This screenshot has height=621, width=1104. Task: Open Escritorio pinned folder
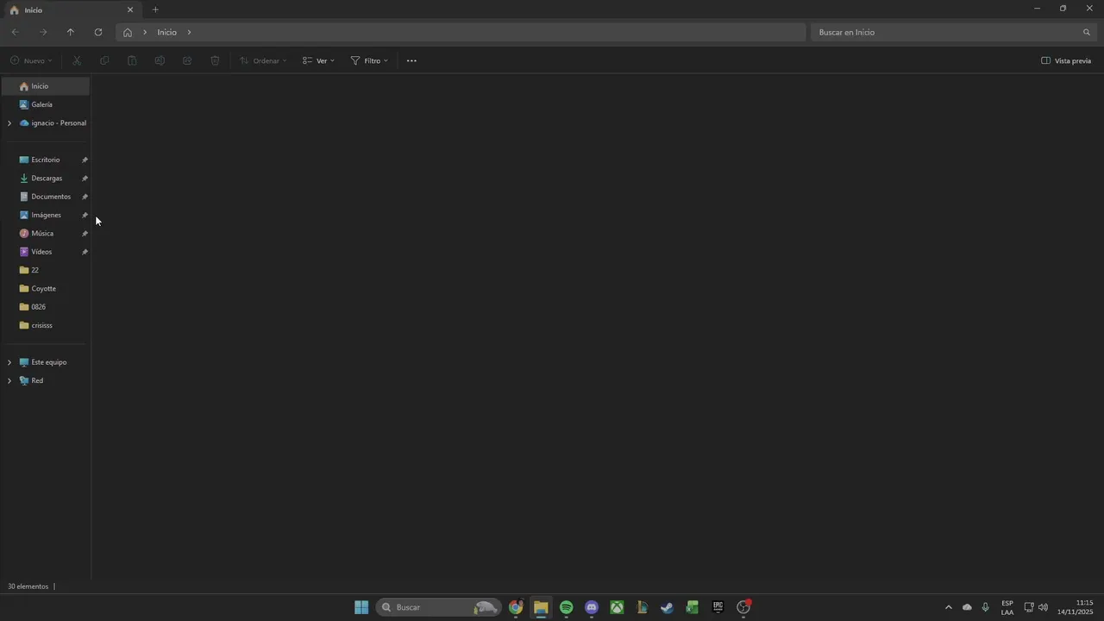pyautogui.click(x=45, y=160)
